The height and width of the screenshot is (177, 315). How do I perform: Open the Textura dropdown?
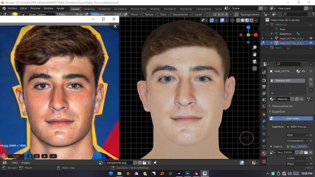[150, 14]
